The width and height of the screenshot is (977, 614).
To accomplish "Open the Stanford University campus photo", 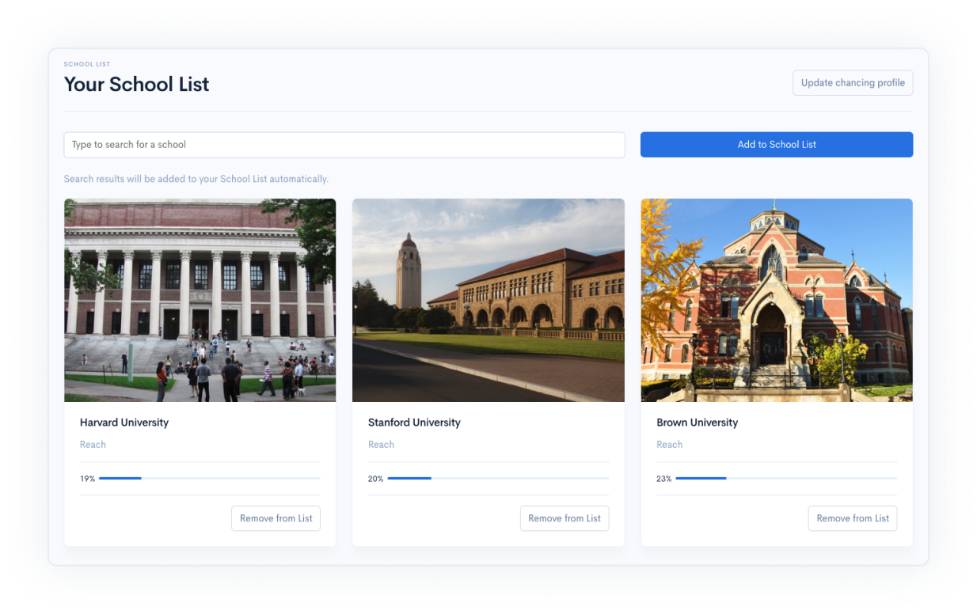I will (x=488, y=300).
